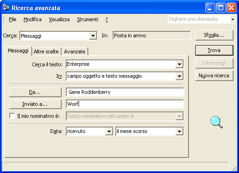This screenshot has height=173, width=239.
Task: Click the Da... button
Action: (x=35, y=92)
